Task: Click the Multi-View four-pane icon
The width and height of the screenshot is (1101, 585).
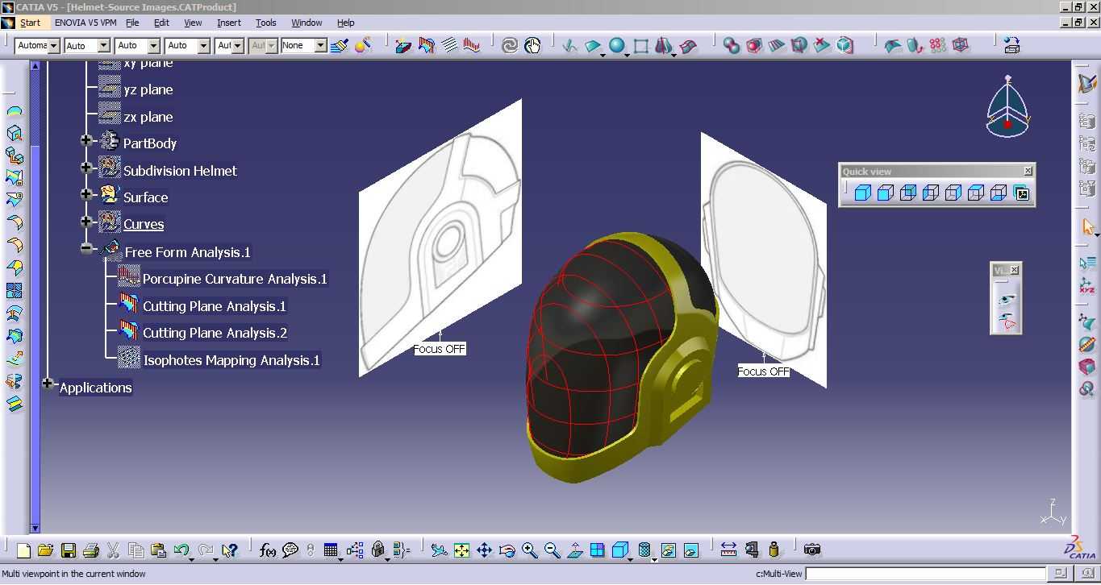Action: 597,550
